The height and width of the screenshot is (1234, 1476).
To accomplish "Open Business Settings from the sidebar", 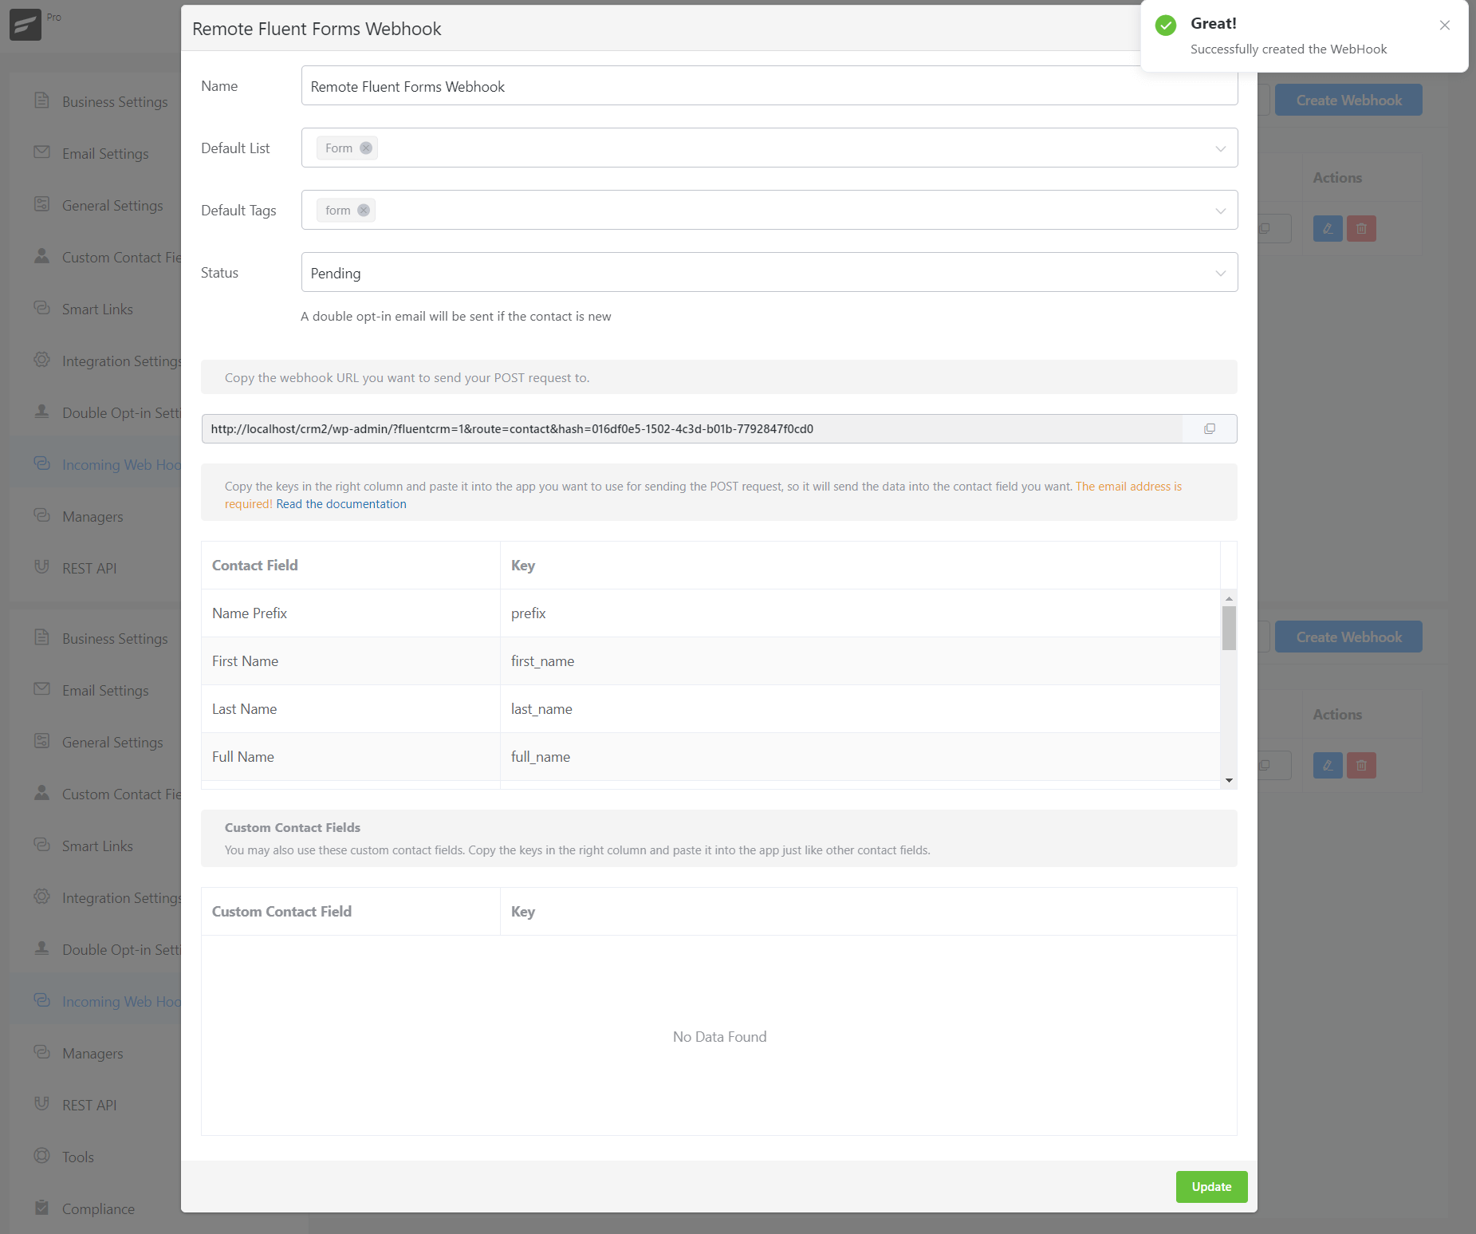I will point(114,101).
